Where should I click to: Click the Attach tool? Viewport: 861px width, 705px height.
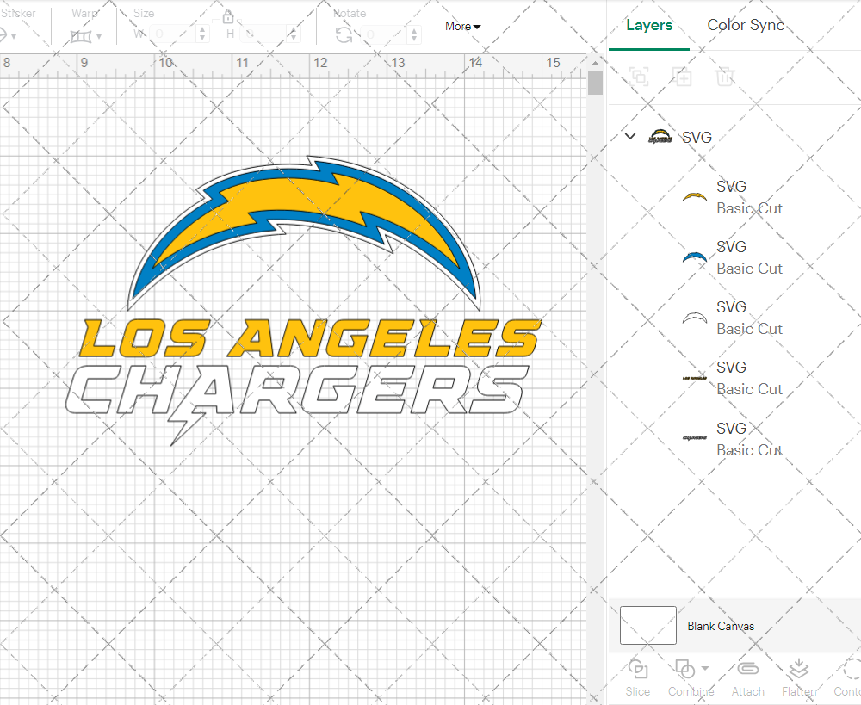(x=748, y=678)
